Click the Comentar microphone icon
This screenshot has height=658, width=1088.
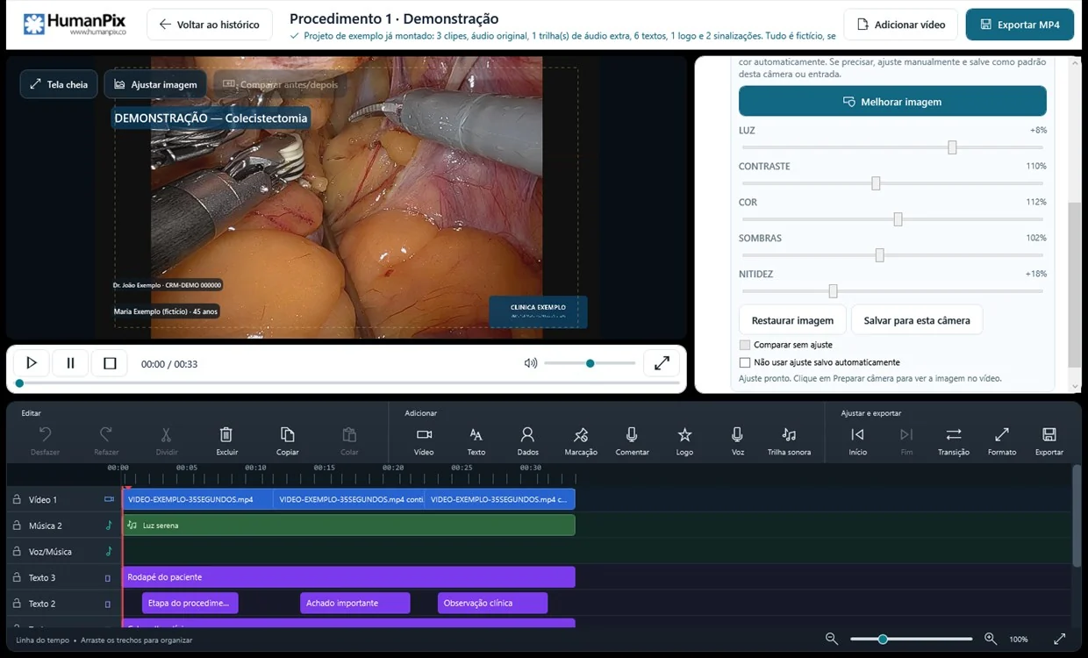(632, 434)
